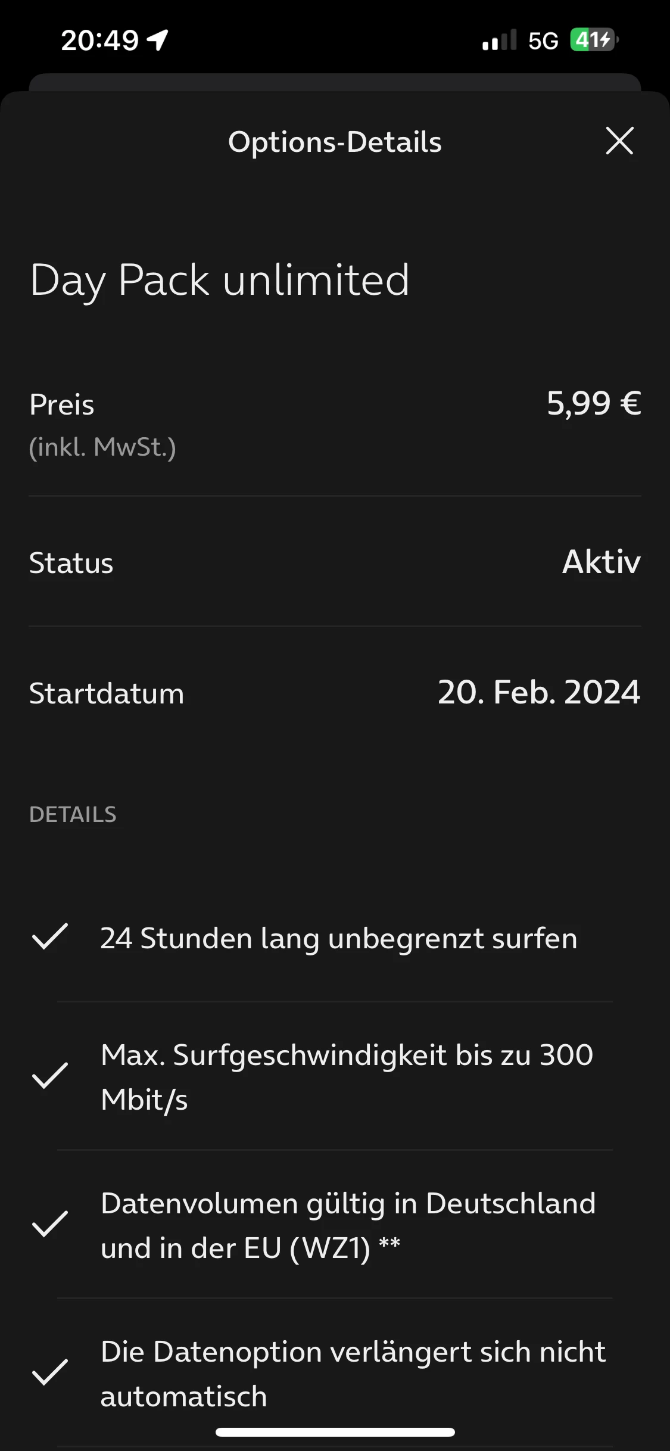Screen dimensions: 670x1451
Task: Tap the home indicator bar
Action: pyautogui.click(x=335, y=1432)
